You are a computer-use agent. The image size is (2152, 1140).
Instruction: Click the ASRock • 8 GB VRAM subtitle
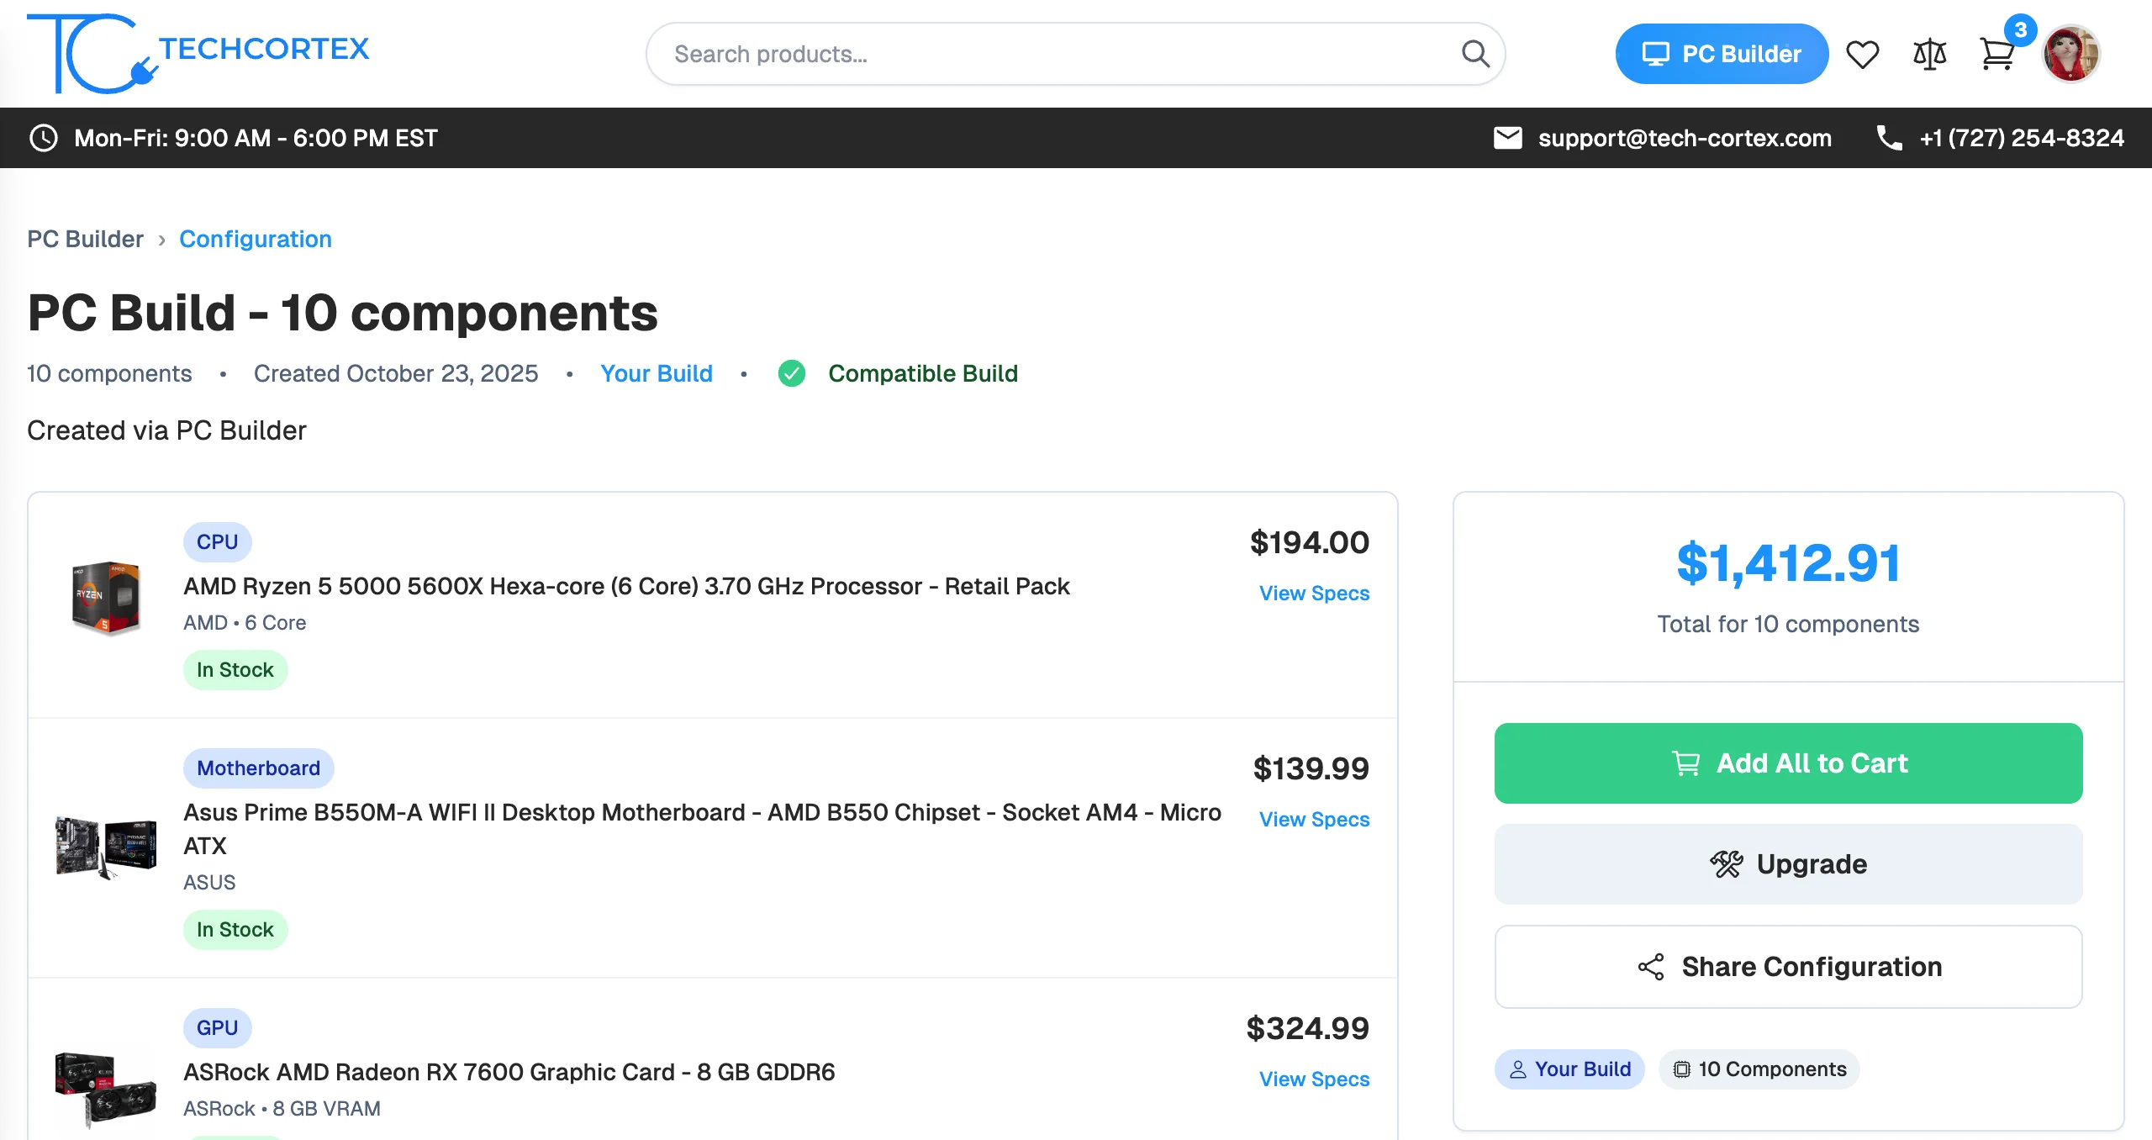(282, 1109)
